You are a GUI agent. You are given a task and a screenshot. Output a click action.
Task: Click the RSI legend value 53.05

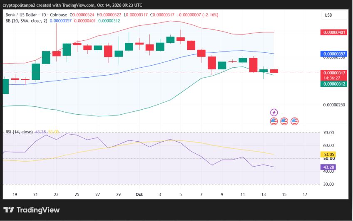[x=54, y=132]
